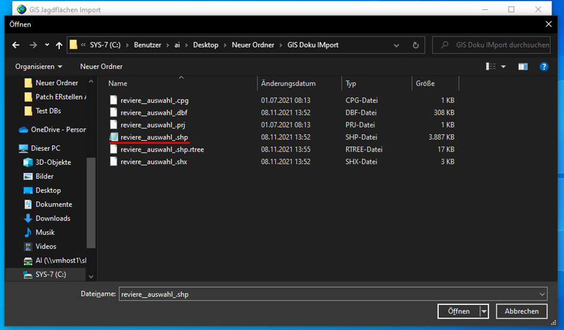
Task: Refresh the GIS Doku IMport folder
Action: 415,45
